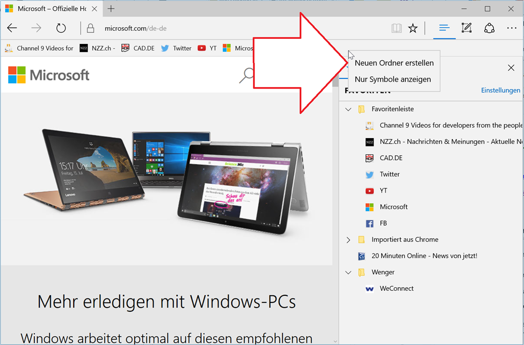Open the Einstellungen link
The image size is (524, 345).
(500, 90)
